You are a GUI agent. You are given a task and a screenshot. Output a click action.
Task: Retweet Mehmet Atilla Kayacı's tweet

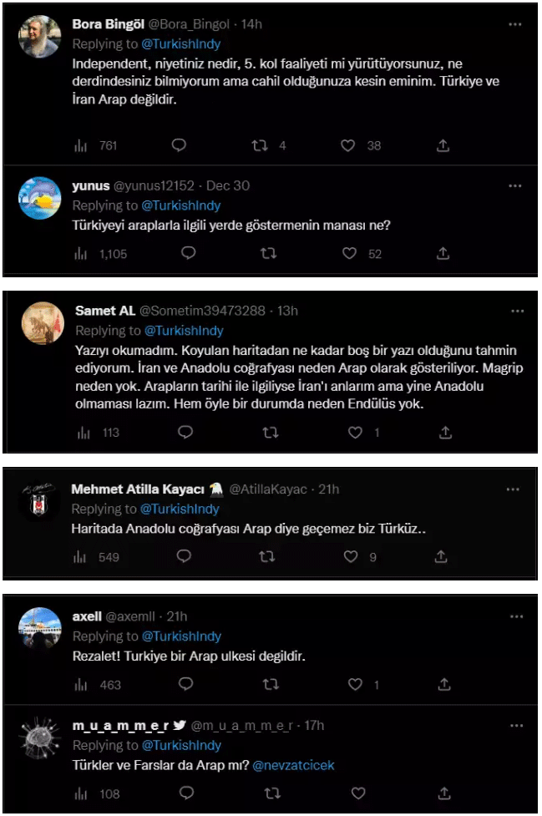point(267,556)
